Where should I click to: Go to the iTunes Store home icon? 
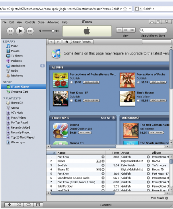coord(67,42)
